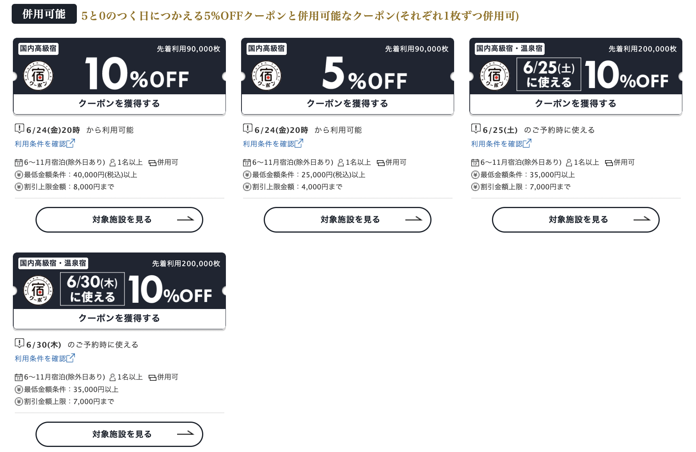696x452 pixels.
Task: View eligible facilities for the 6/25 coupon
Action: [576, 220]
